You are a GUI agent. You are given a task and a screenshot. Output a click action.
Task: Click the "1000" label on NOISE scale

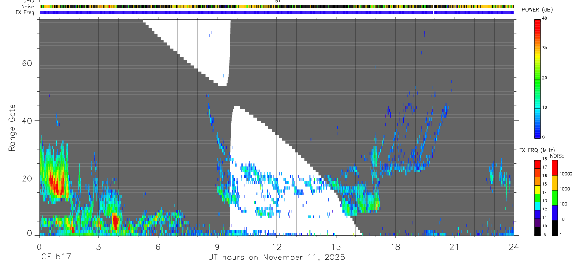565,189
